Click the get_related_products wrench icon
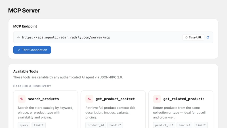 (157, 99)
